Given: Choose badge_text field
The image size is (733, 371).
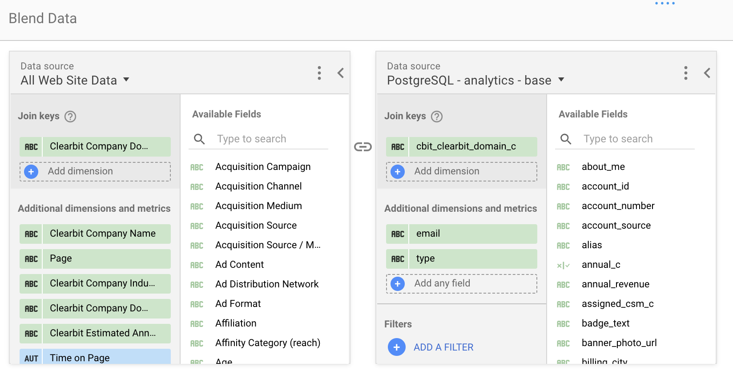Looking at the screenshot, I should 605,323.
